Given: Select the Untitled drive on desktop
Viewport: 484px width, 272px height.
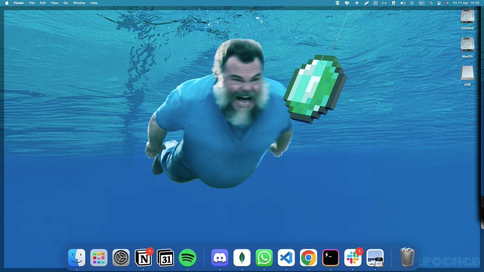Looking at the screenshot, I should (467, 20).
